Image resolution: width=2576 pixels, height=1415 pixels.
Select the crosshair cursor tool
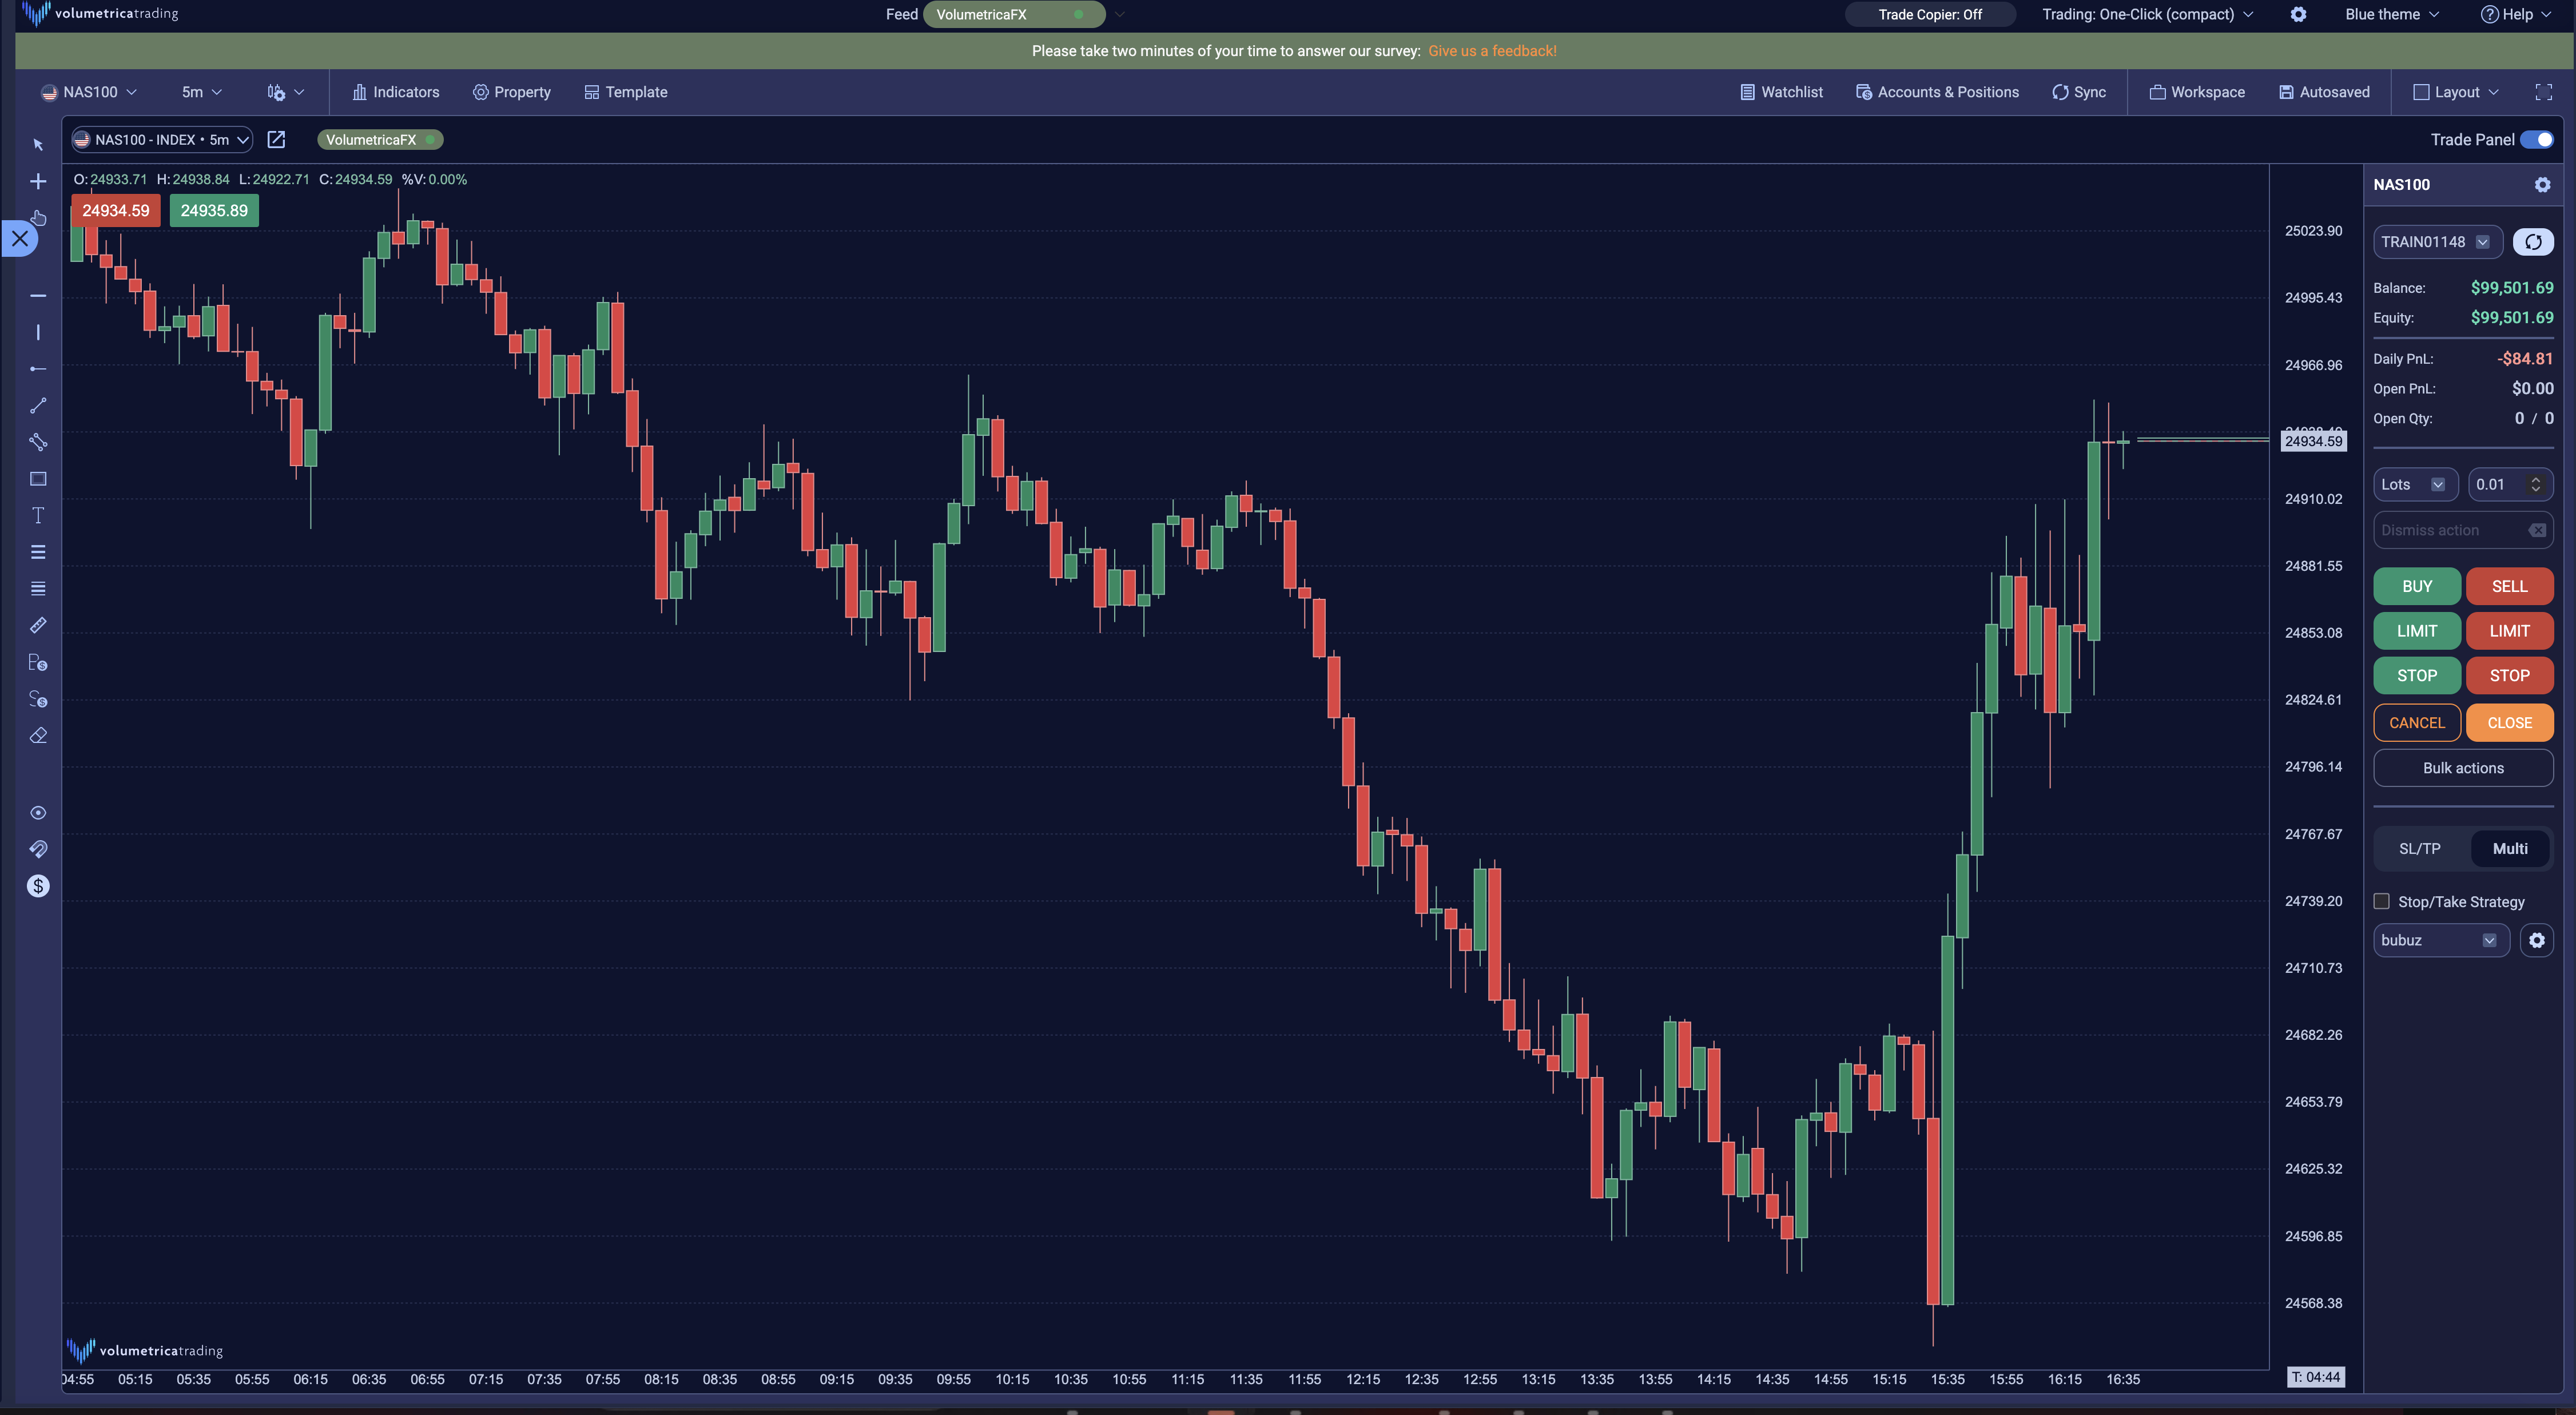(38, 181)
